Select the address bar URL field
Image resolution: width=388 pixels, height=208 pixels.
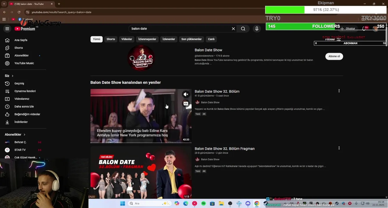click(145, 12)
